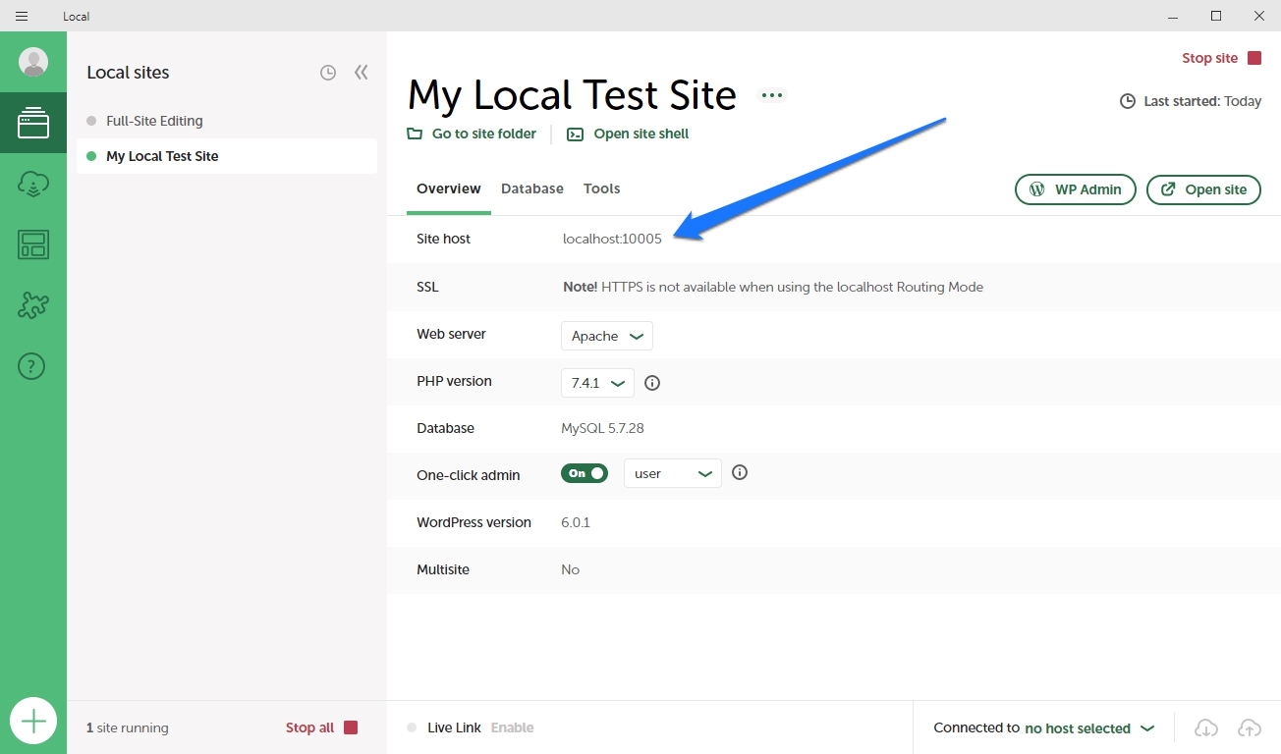Click the add new site plus button
Screen dimensions: 1281x754
[x=33, y=722]
